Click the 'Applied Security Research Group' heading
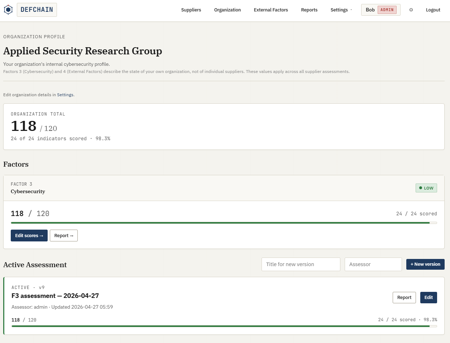Image resolution: width=450 pixels, height=343 pixels. pos(83,51)
